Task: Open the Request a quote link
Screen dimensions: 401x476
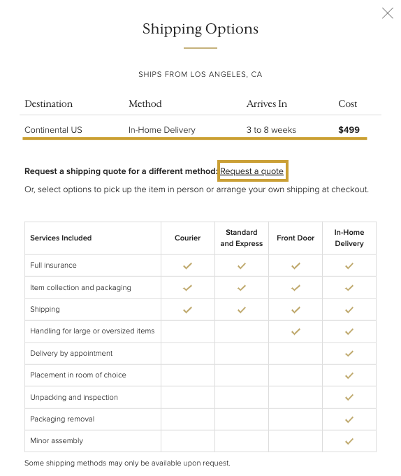Action: 251,171
